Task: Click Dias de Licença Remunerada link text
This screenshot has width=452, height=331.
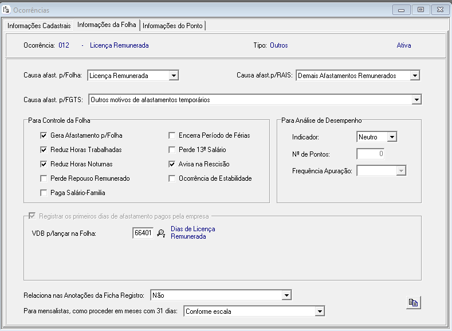Action: (x=192, y=232)
